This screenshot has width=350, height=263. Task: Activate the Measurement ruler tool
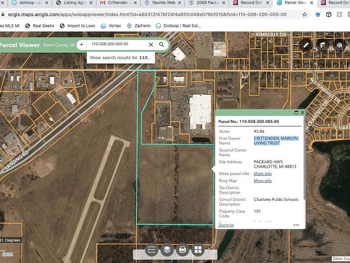coord(306,45)
